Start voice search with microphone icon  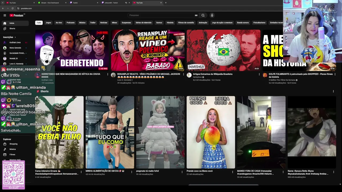(212, 15)
